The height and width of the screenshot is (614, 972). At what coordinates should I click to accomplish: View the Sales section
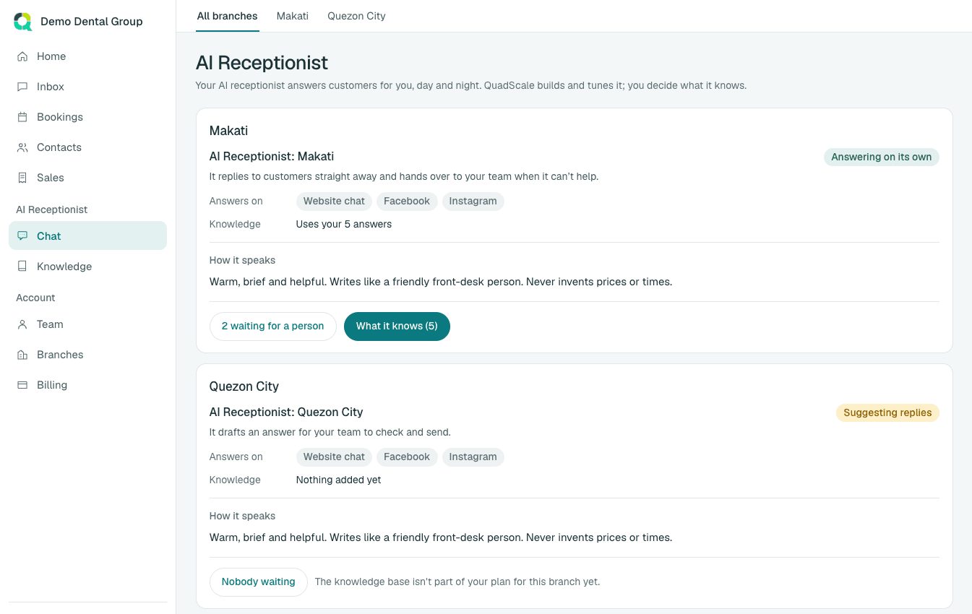[x=87, y=178]
